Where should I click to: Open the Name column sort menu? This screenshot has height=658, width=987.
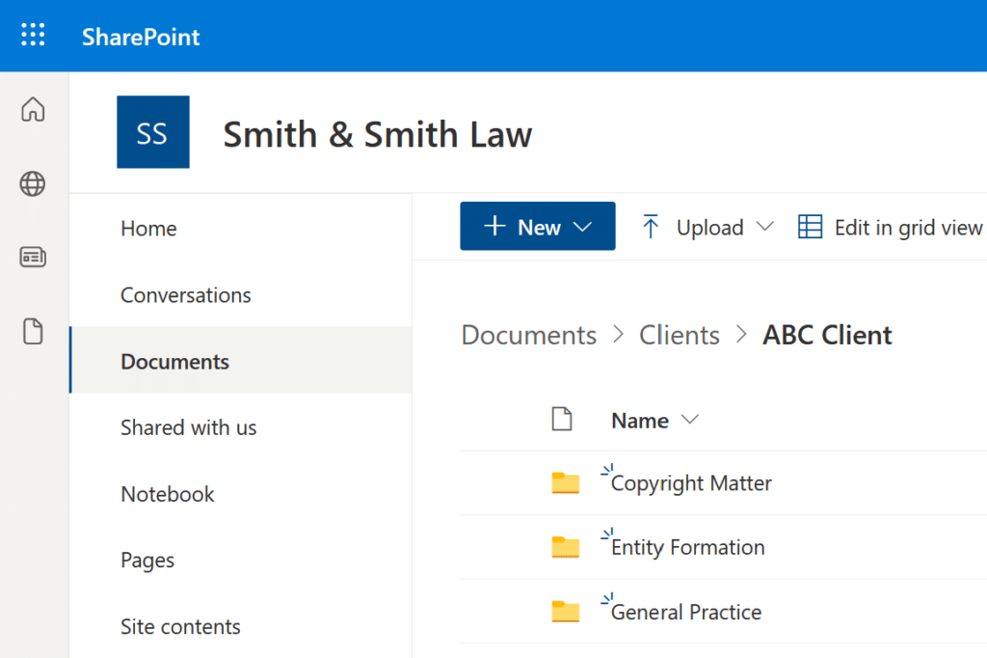pos(690,420)
